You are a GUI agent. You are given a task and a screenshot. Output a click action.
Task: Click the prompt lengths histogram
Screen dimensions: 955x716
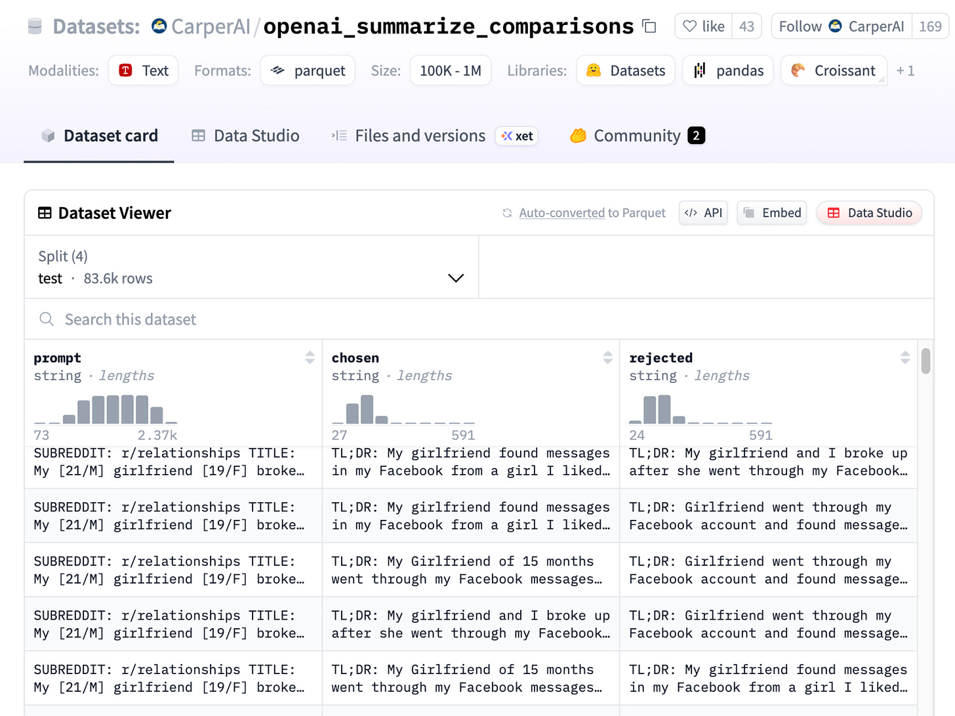coord(106,409)
